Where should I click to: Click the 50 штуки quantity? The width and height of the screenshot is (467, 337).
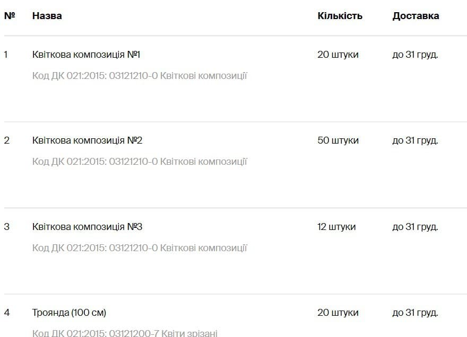pyautogui.click(x=338, y=140)
